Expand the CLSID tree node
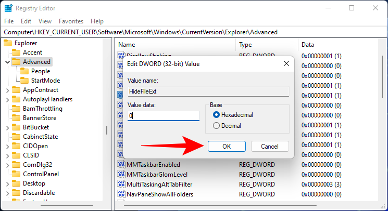 7,156
